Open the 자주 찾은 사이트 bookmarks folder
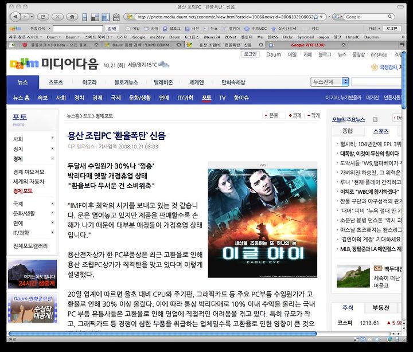This screenshot has height=352, width=413. coord(25,37)
